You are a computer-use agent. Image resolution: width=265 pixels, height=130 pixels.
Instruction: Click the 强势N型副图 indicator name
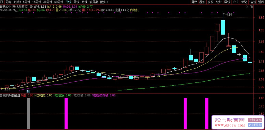[11, 95]
